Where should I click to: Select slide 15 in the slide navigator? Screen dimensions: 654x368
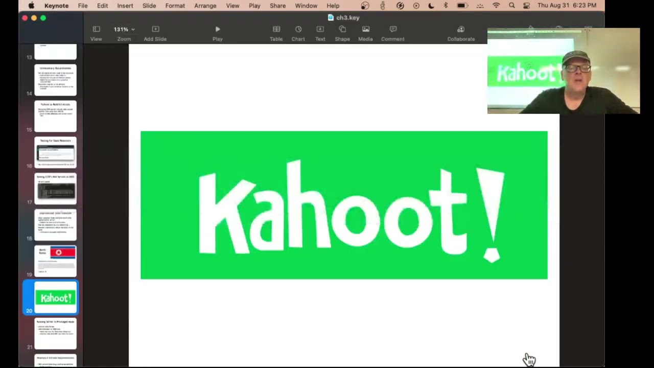click(55, 116)
